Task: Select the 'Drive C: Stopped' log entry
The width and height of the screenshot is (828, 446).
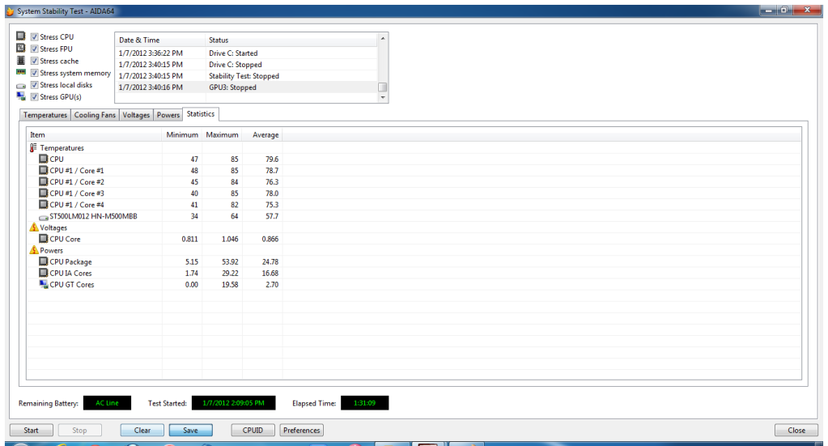Action: pos(247,65)
